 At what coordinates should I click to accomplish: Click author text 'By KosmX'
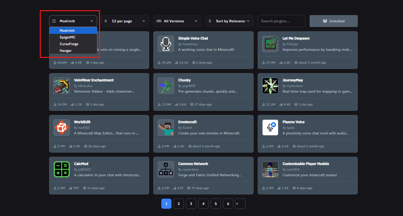(x=185, y=128)
